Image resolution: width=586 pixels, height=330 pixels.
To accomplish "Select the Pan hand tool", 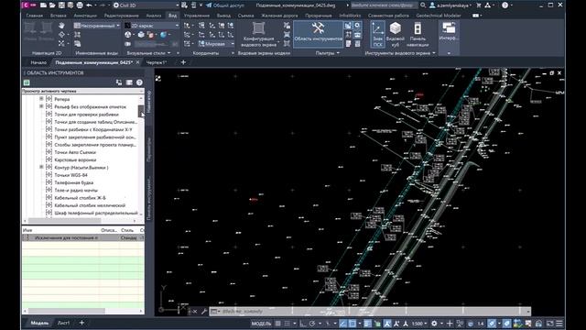I will point(61,26).
